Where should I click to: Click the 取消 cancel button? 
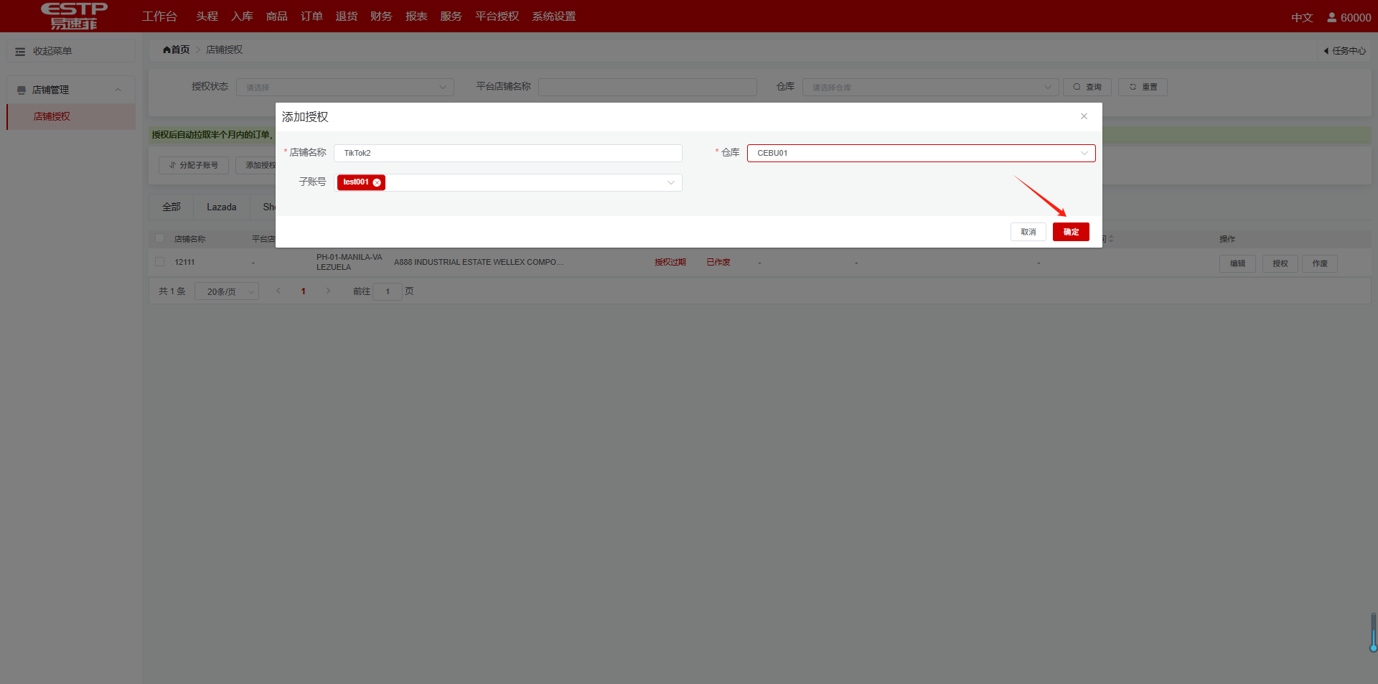pos(1028,232)
